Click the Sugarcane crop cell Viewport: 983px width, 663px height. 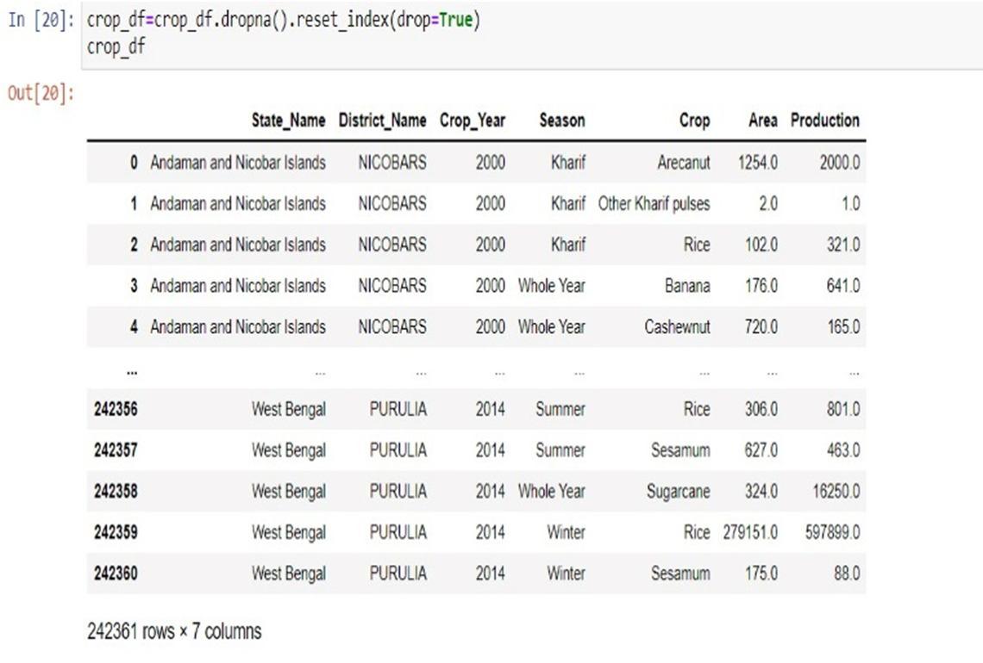point(678,492)
